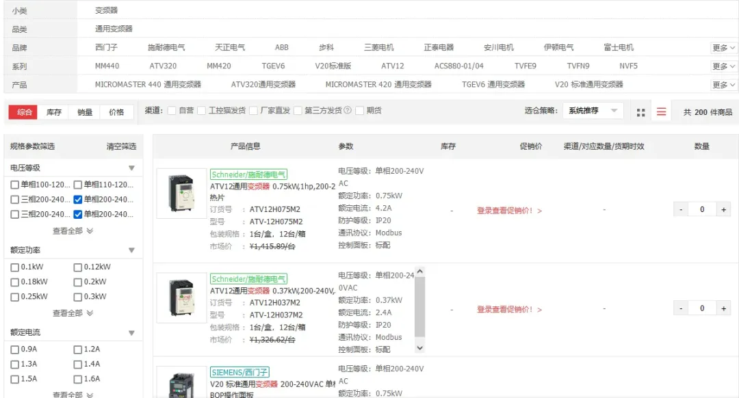Collapse 电压等级 filter section
Screen dimensions: 739x398
[131, 168]
